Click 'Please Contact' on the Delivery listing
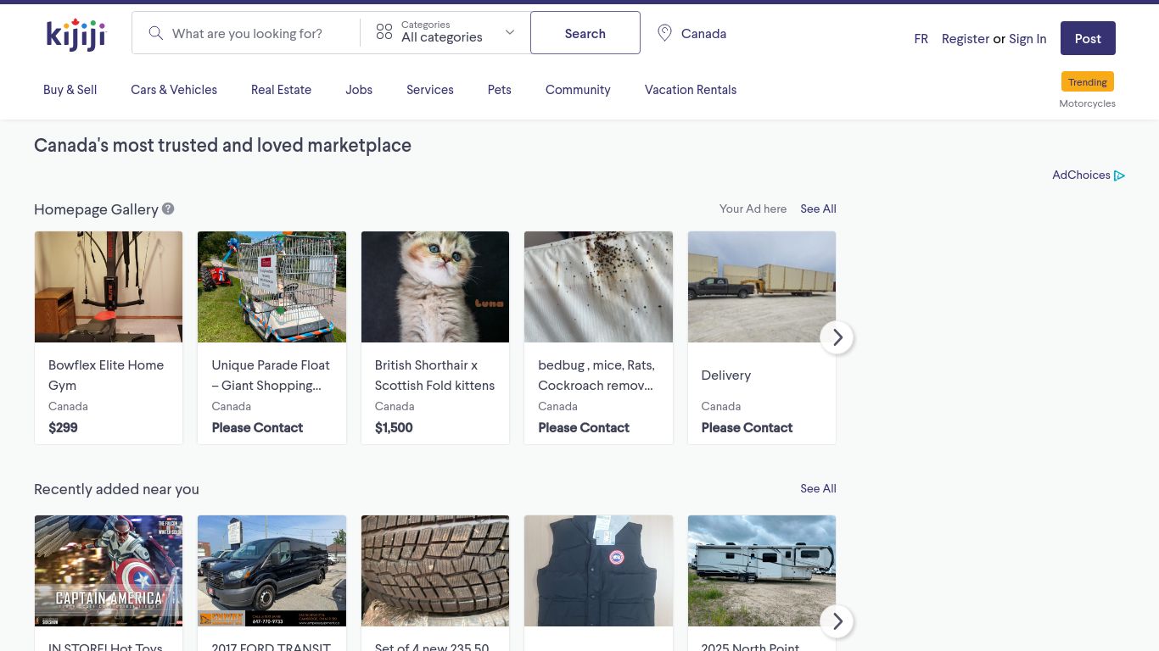 747,428
